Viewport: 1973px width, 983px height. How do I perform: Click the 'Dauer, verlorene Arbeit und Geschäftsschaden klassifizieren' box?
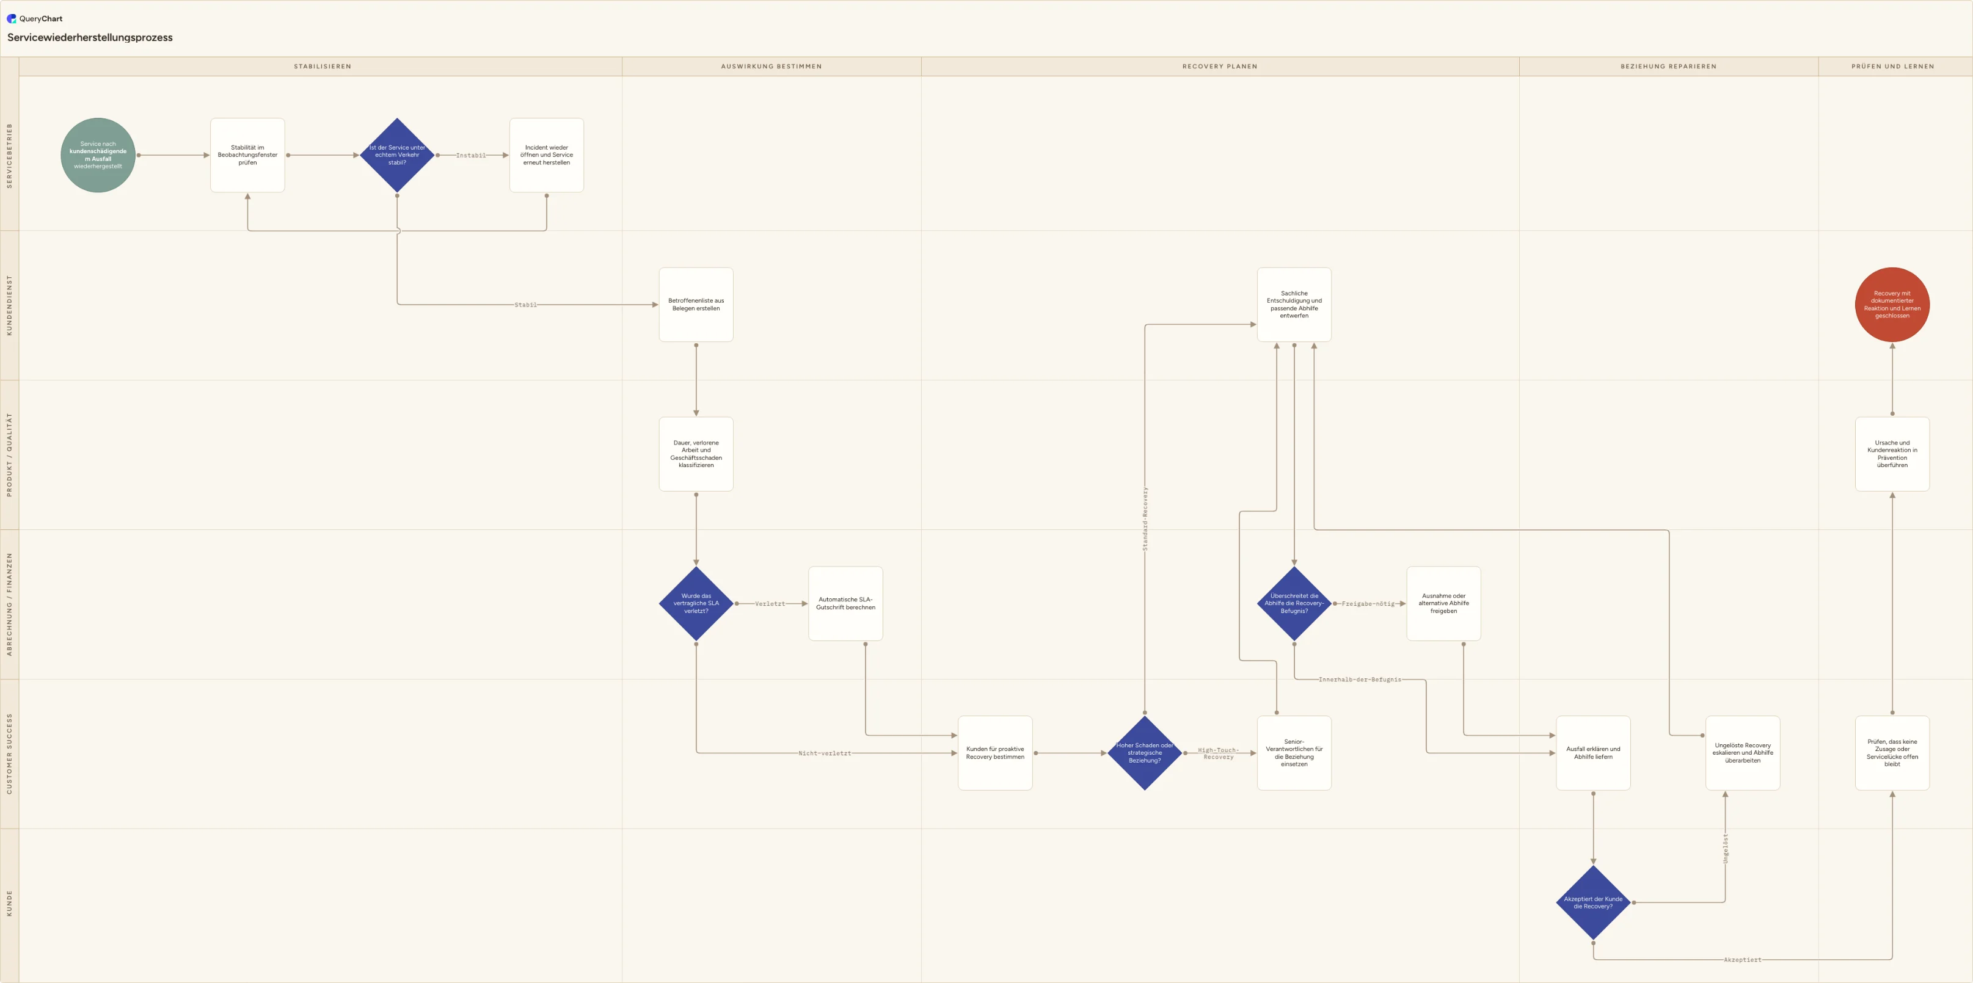coord(696,454)
